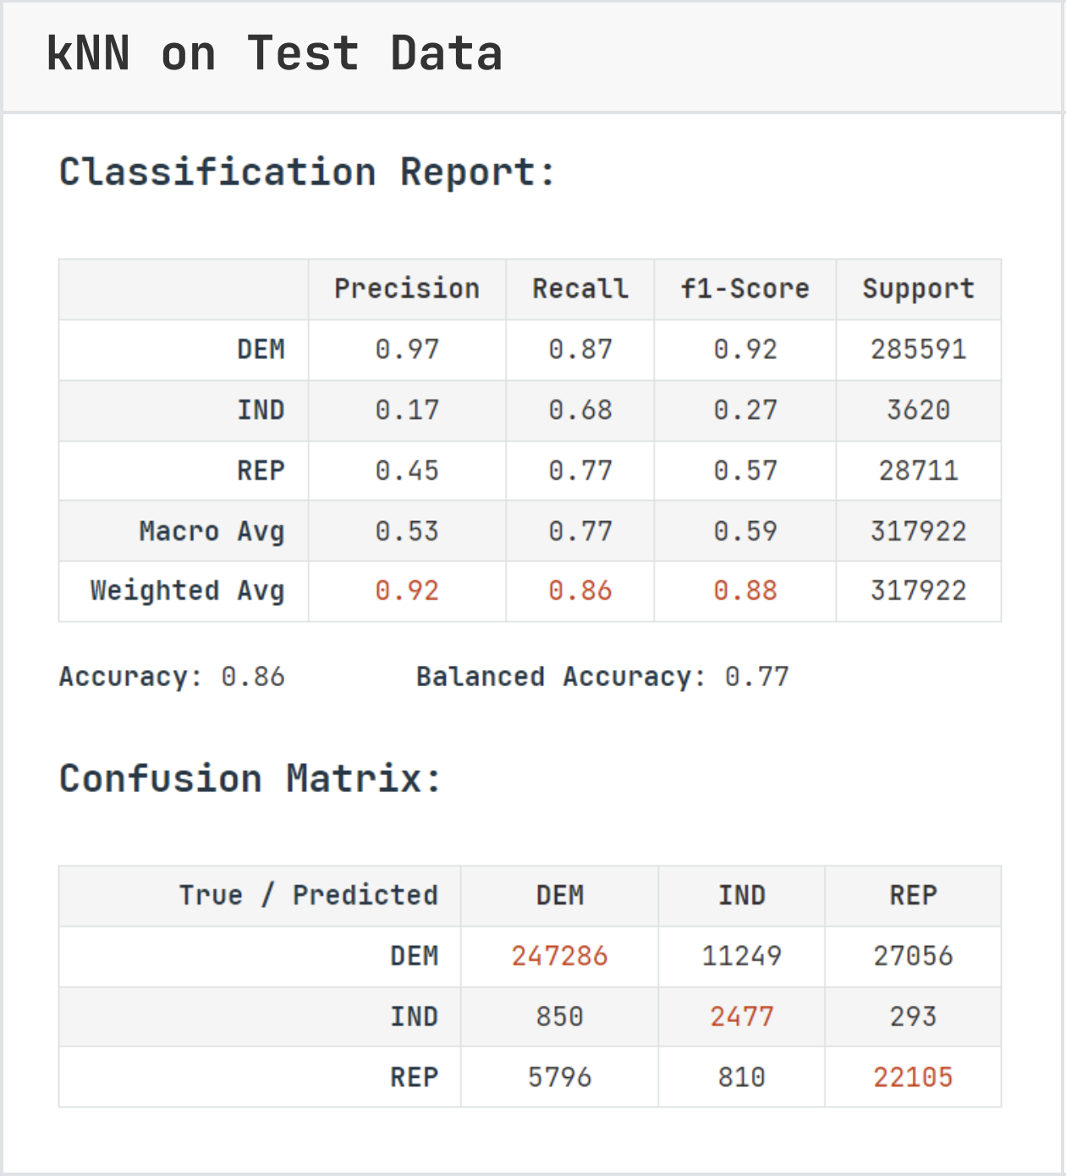Click the Macro Avg row label
Viewport: 1066px width, 1176px height.
click(x=212, y=531)
